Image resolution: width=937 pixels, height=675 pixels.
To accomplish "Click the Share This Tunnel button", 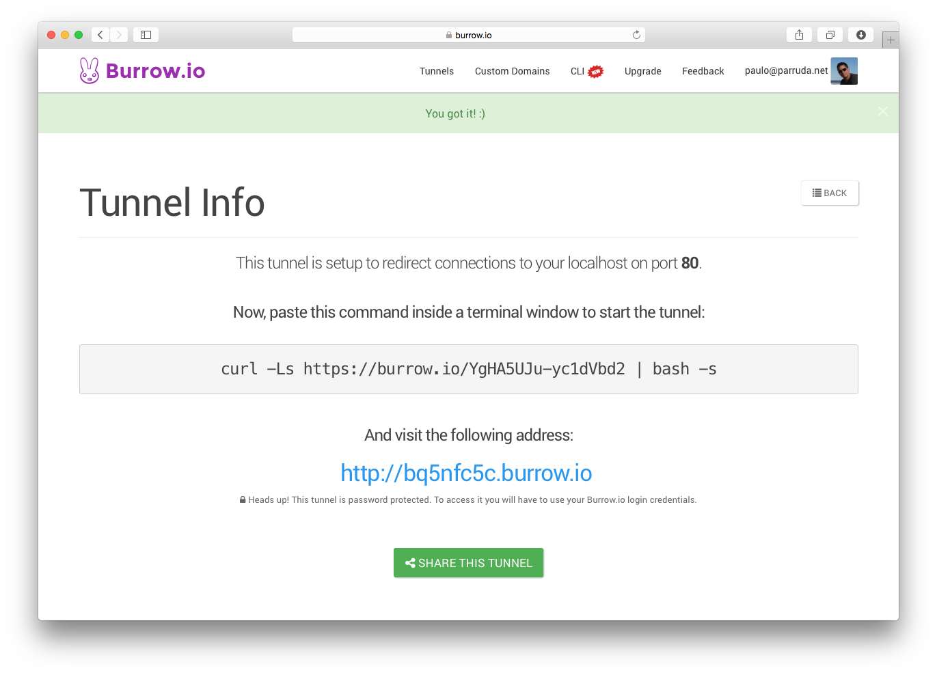I will [468, 563].
